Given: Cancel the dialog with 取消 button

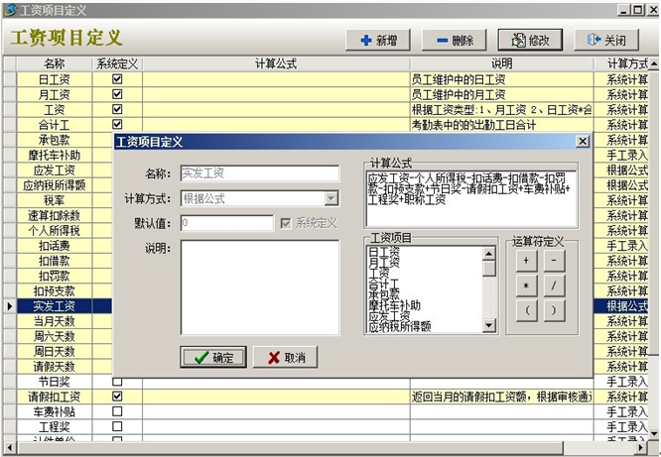Looking at the screenshot, I should tap(286, 357).
